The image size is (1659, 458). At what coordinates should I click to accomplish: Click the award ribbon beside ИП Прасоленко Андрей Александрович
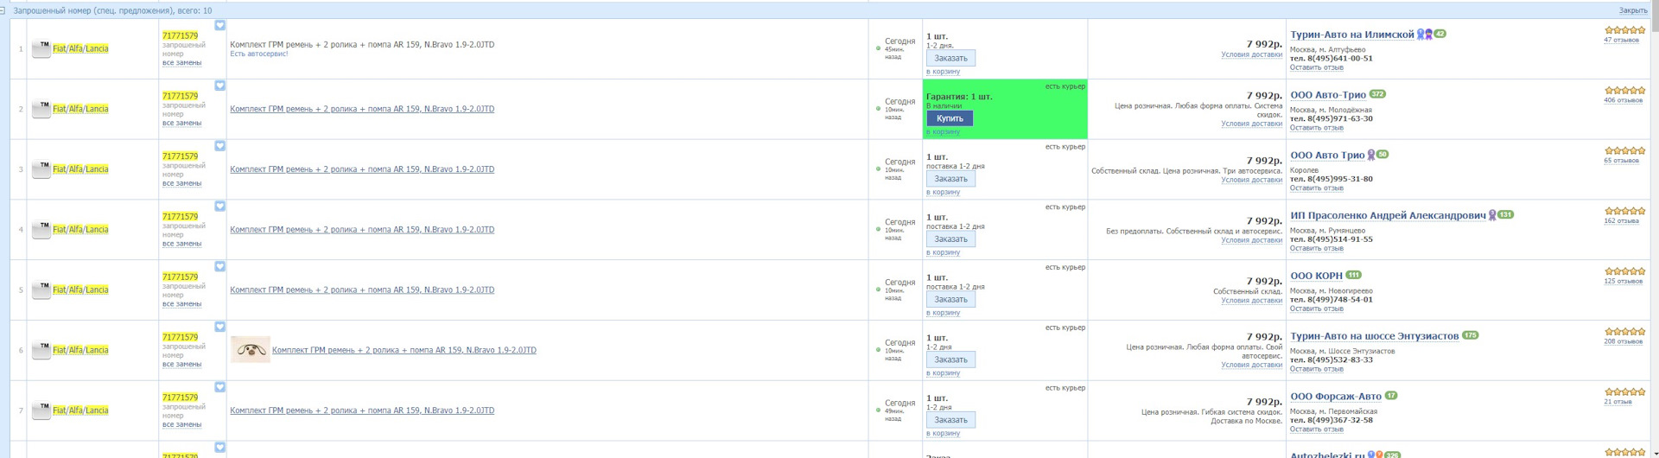click(x=1491, y=215)
